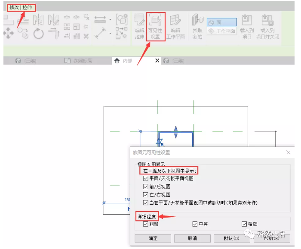Image resolution: width=301 pixels, height=249 pixels.
Task: Switch to the first {三维} view tab
Action: (26, 61)
